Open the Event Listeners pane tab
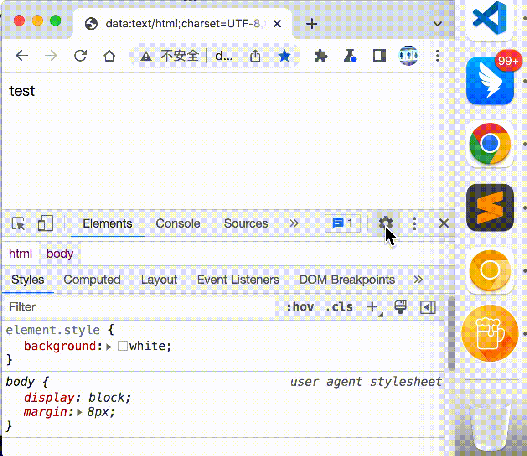This screenshot has width=527, height=456. (238, 280)
